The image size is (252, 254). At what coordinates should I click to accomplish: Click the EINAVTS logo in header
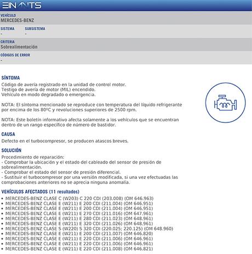[21, 5]
